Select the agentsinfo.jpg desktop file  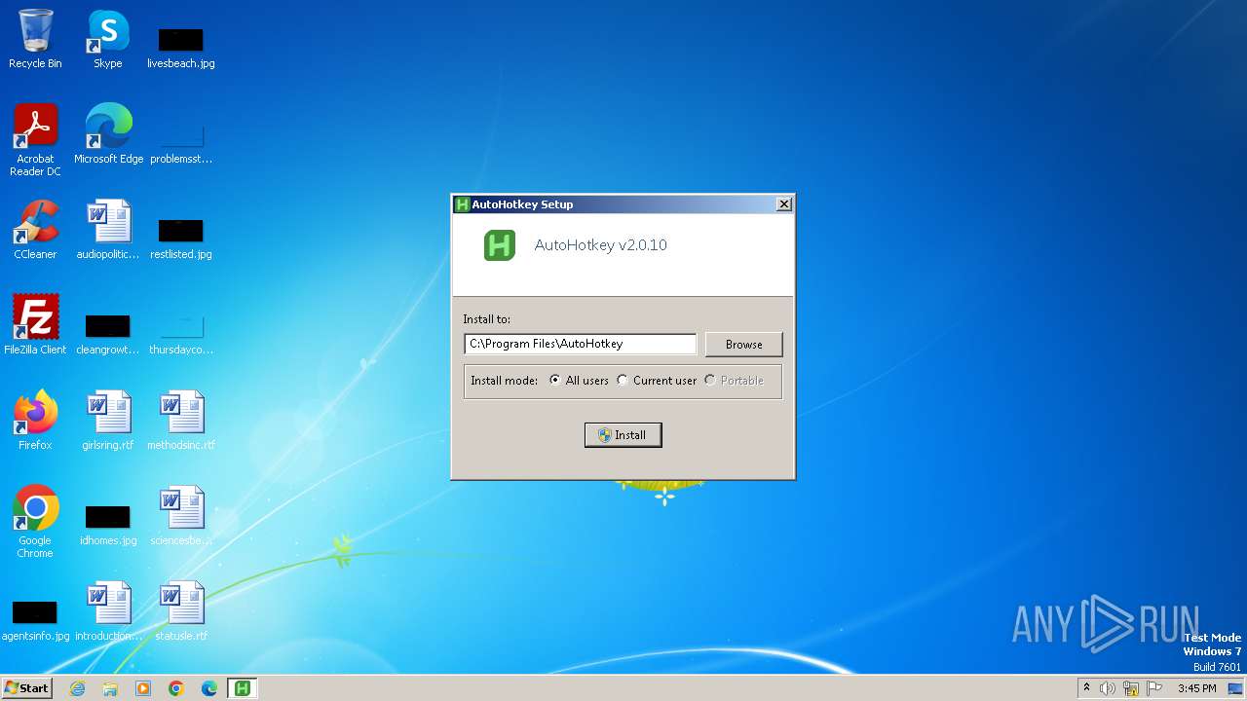point(35,619)
